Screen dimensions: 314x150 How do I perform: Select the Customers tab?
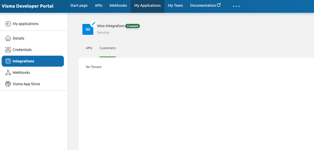click(108, 48)
